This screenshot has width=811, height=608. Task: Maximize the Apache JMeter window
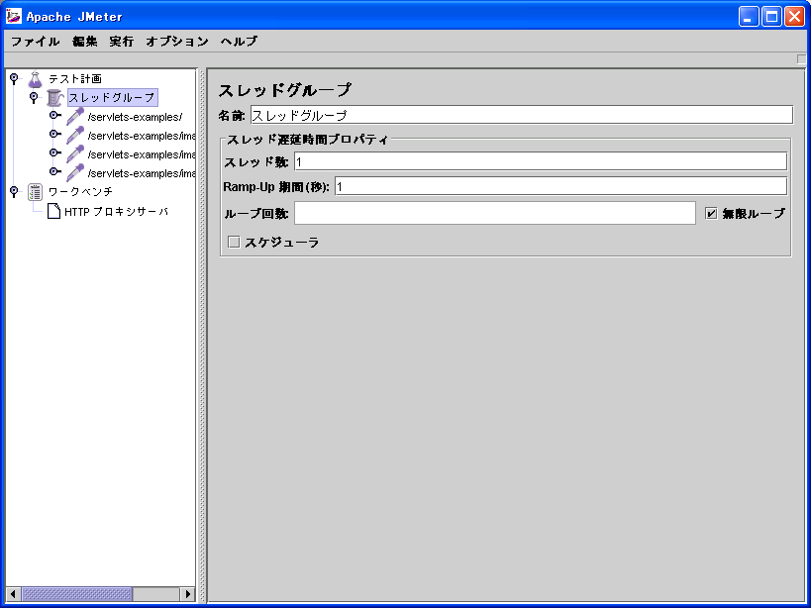point(771,17)
